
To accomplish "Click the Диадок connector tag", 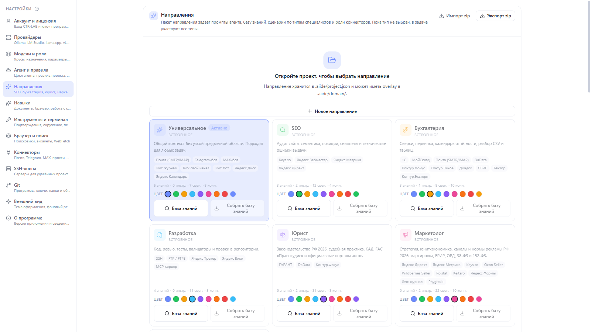I will tap(466, 168).
